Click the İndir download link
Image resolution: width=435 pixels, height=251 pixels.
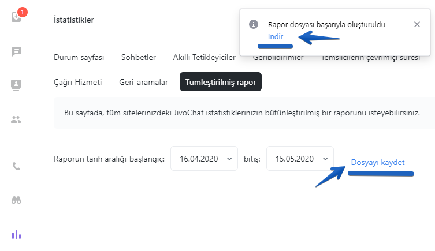276,36
